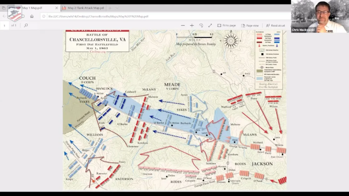Enter full screen with the expand arrows icon
The image size is (349, 196).
pyautogui.click(x=210, y=26)
